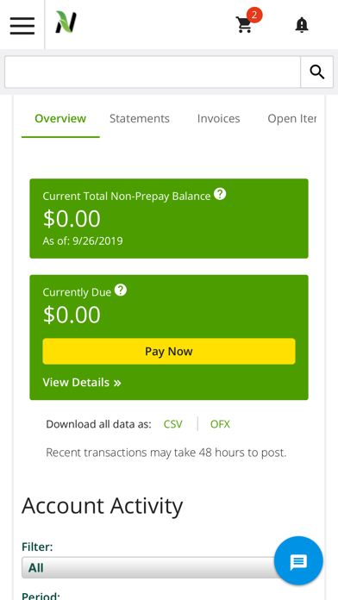Open the hamburger navigation menu
The height and width of the screenshot is (600, 338).
(22, 25)
